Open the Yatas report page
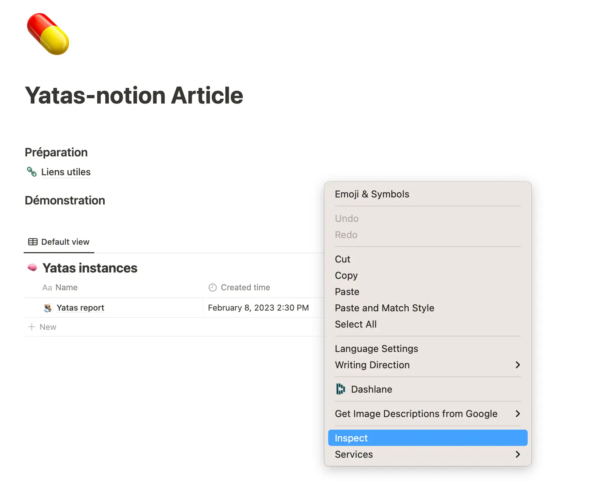This screenshot has width=592, height=491. pos(80,308)
